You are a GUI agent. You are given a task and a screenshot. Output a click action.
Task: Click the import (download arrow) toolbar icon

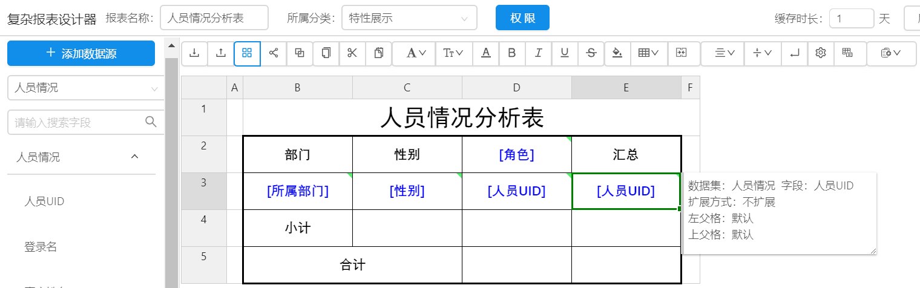click(194, 53)
